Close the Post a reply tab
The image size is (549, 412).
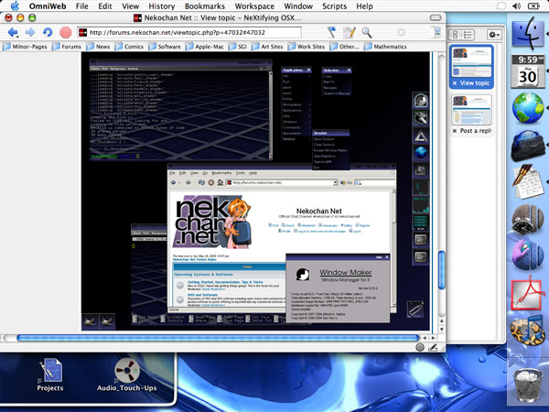pyautogui.click(x=455, y=131)
